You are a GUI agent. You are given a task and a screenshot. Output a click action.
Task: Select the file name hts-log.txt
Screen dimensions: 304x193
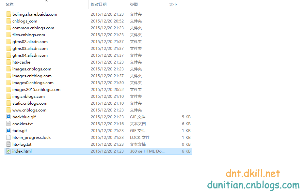22,144
